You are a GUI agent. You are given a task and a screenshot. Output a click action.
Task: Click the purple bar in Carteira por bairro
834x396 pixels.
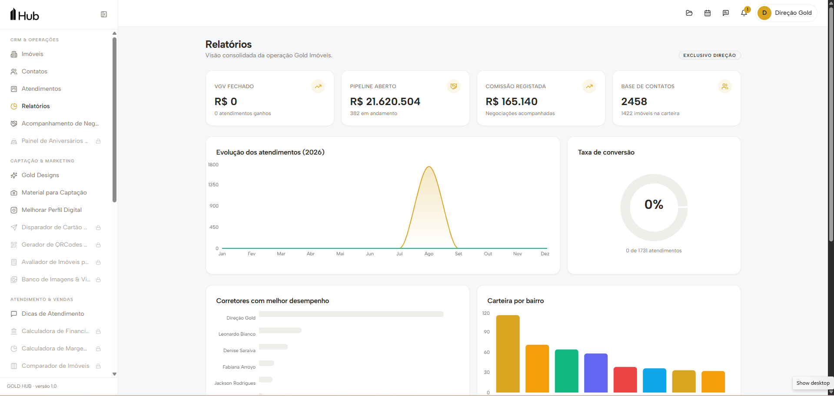[596, 373]
